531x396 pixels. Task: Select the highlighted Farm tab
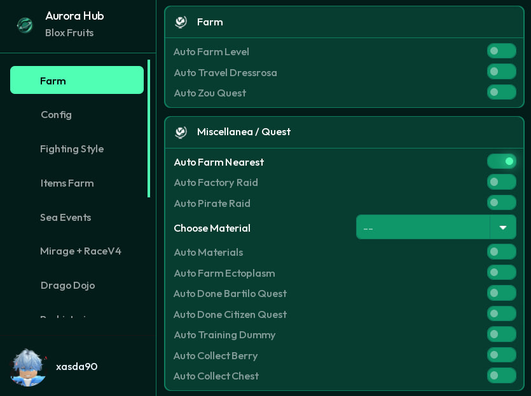77,80
